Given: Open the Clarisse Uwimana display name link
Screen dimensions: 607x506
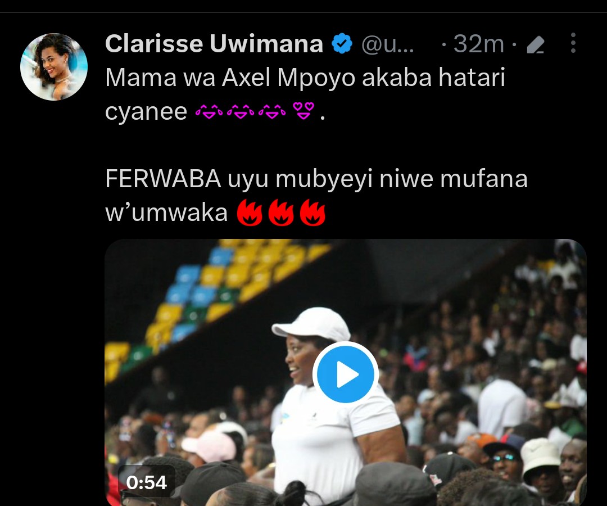Looking at the screenshot, I should [x=214, y=43].
